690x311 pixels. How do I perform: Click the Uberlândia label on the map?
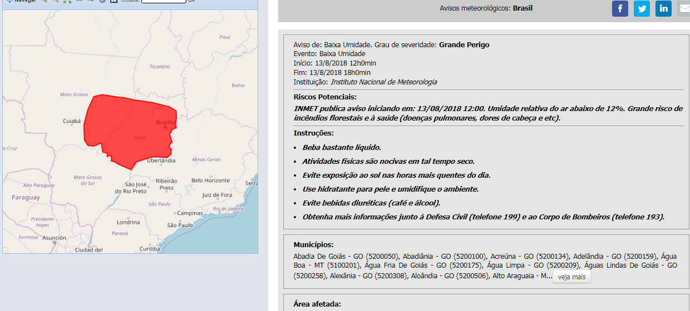click(161, 160)
